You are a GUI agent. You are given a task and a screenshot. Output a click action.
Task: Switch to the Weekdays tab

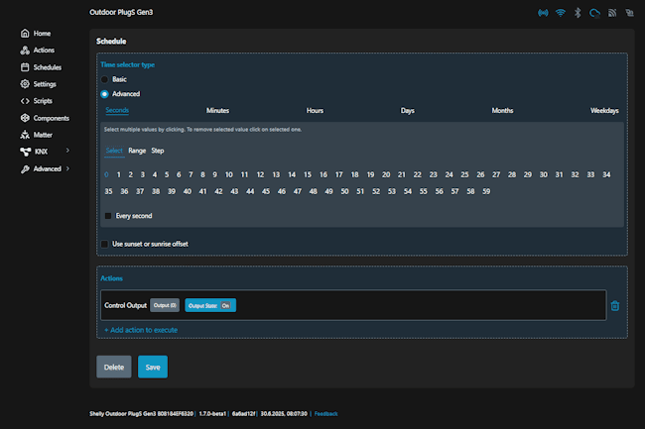coord(603,111)
